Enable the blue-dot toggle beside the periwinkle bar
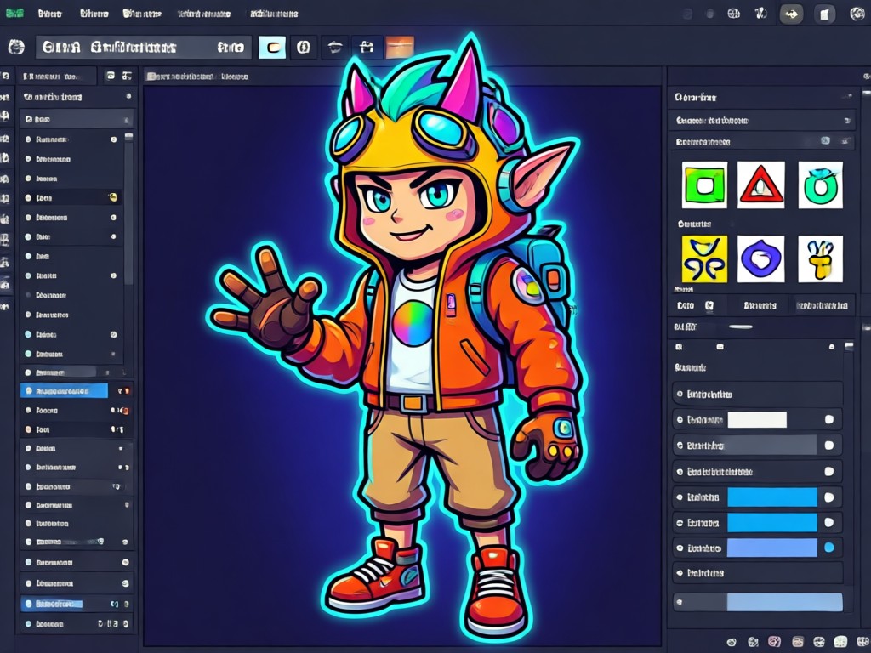This screenshot has height=653, width=871. [828, 548]
